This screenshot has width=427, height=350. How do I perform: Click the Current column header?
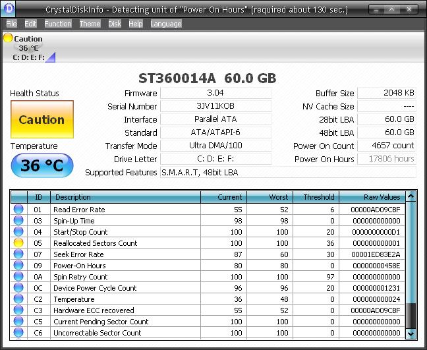click(223, 197)
